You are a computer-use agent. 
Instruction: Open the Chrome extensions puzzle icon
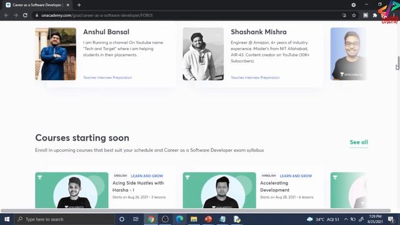coord(375,15)
